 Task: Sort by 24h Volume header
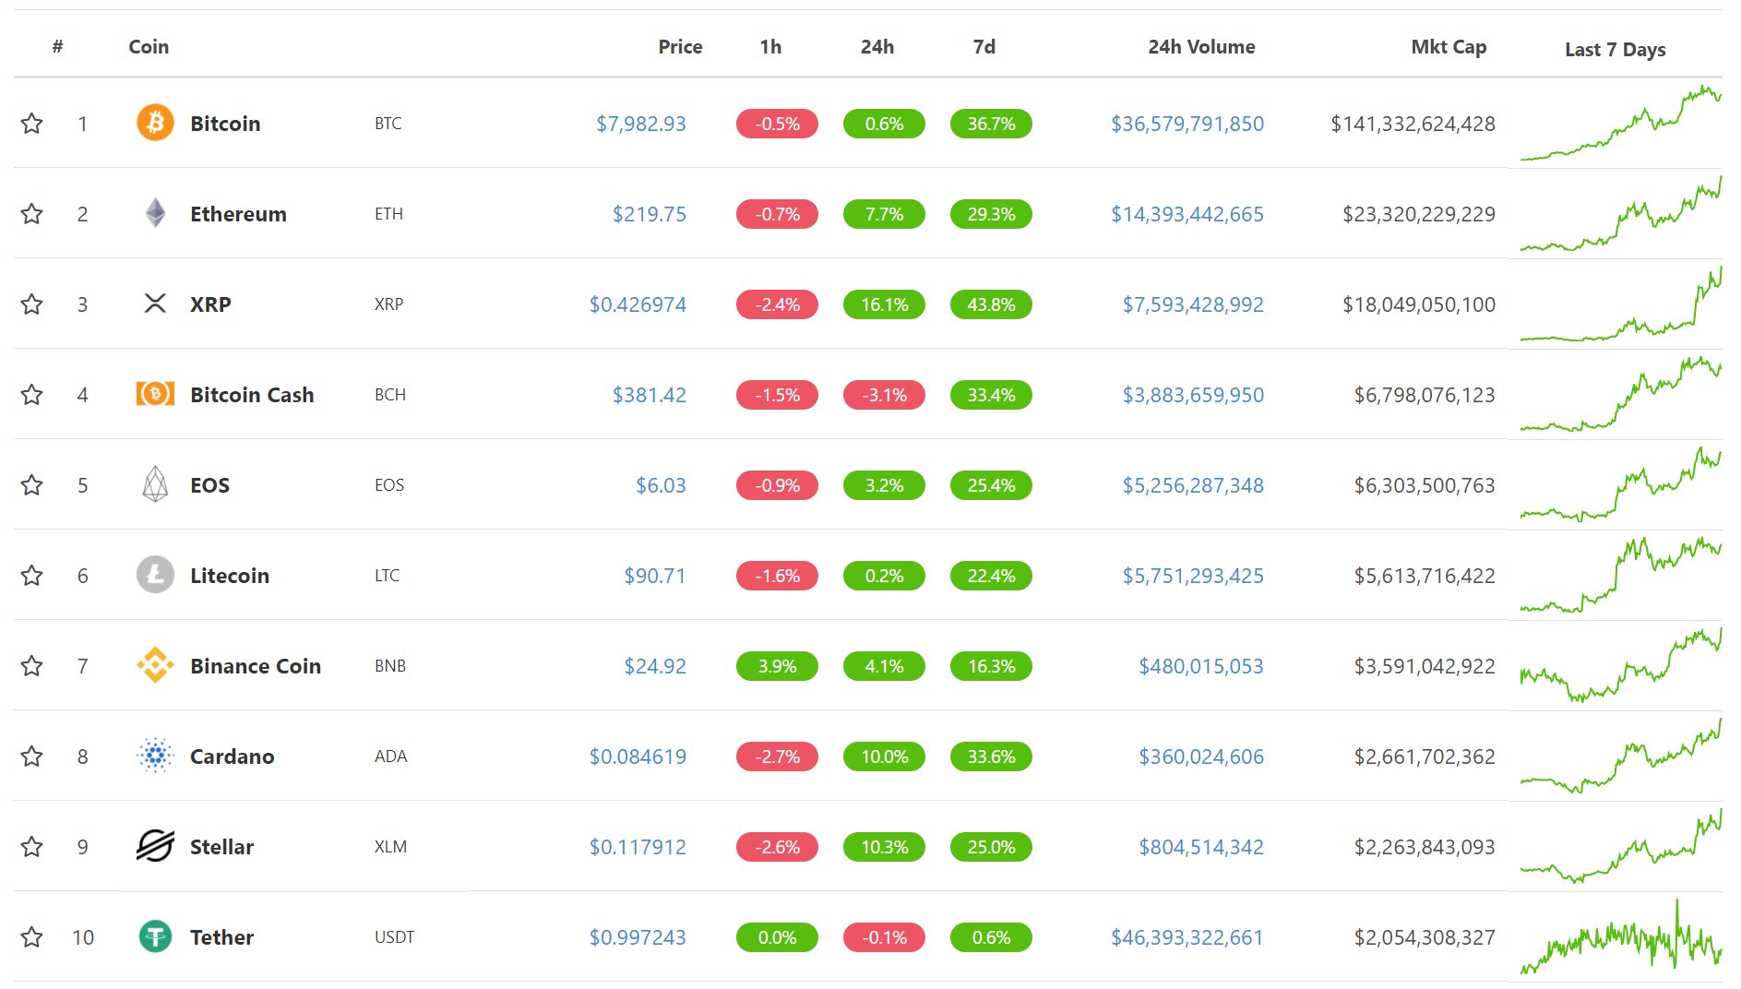(x=1201, y=46)
